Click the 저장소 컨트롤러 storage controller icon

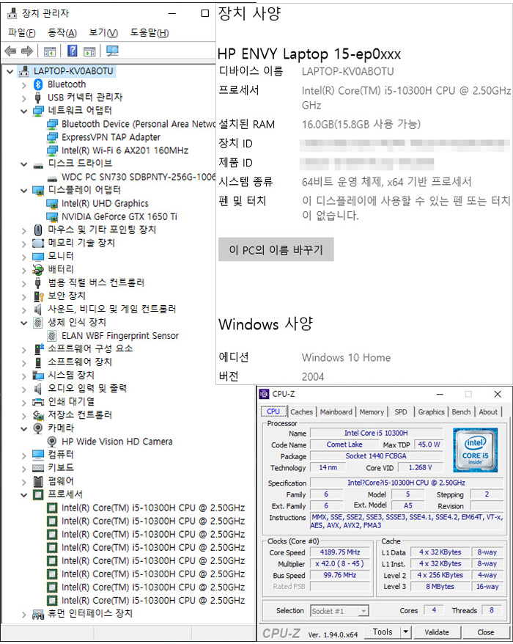pyautogui.click(x=38, y=415)
